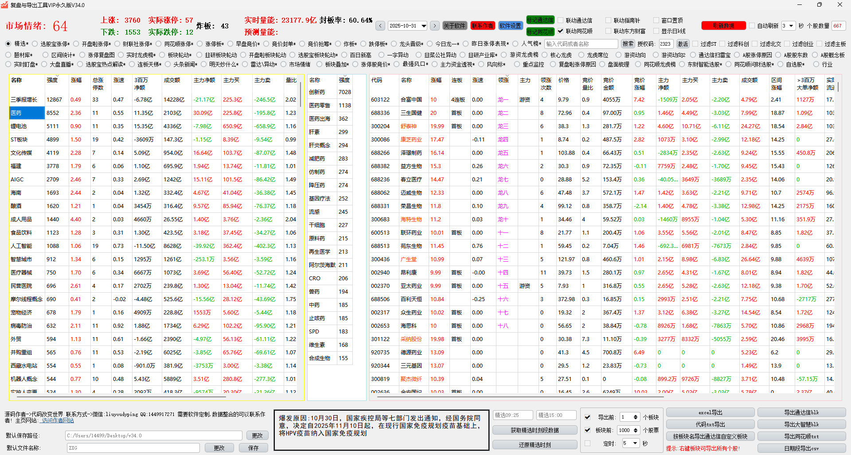Click the 激活 button
Viewport: 851px width, 455px height.
point(683,44)
